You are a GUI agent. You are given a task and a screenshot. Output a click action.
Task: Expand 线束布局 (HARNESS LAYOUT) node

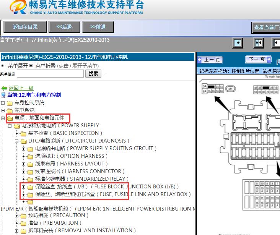23,164
